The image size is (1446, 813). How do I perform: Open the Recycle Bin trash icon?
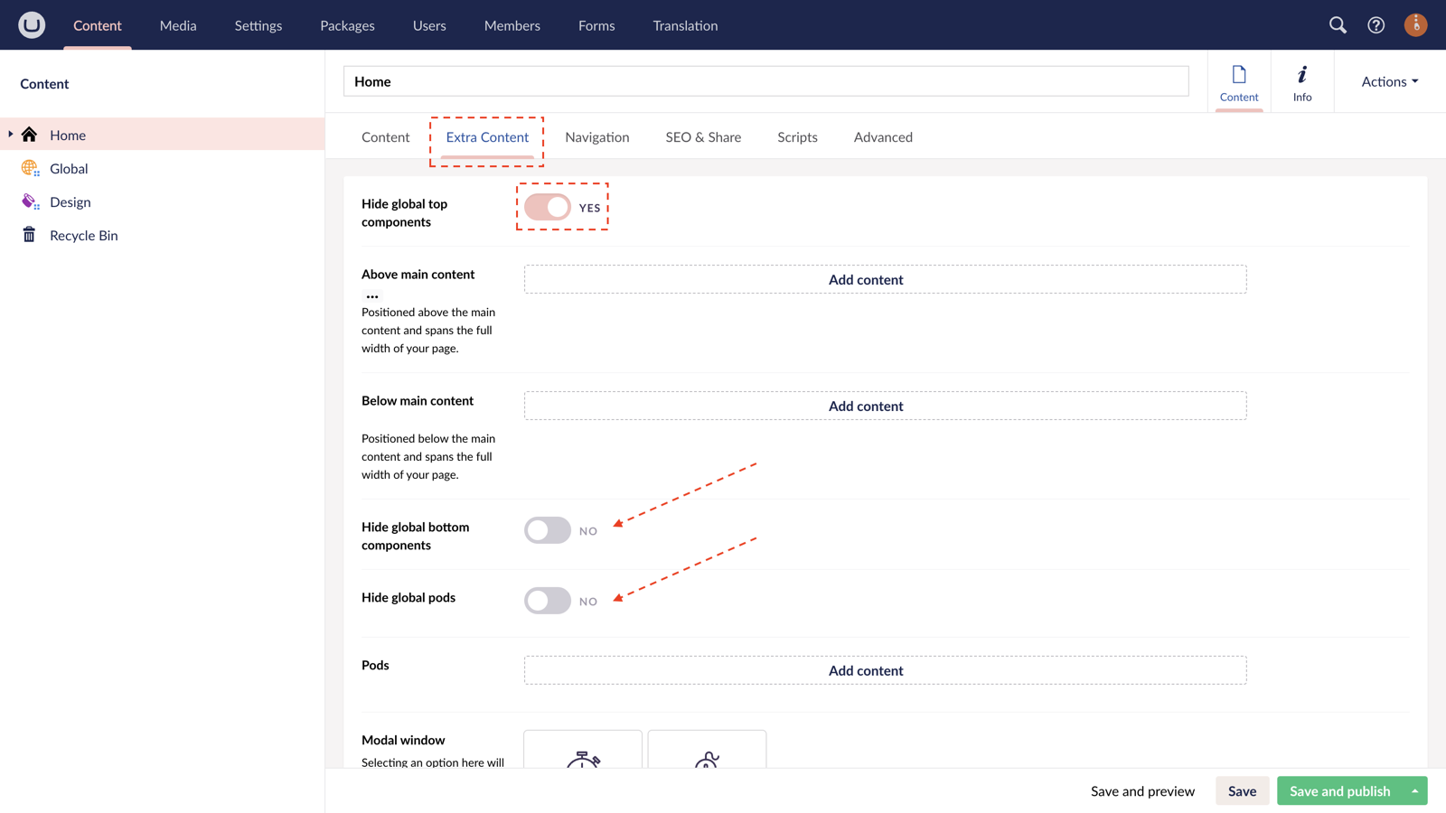click(29, 235)
